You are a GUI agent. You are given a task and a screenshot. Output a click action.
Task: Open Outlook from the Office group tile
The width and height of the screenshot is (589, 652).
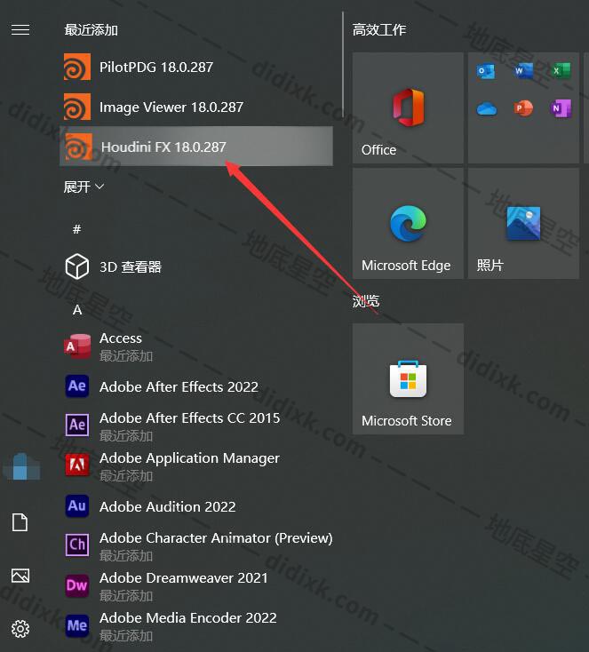point(485,71)
